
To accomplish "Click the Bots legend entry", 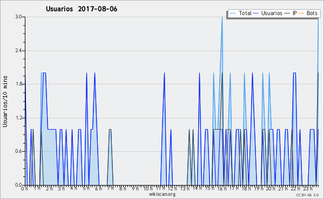I will 308,13.
